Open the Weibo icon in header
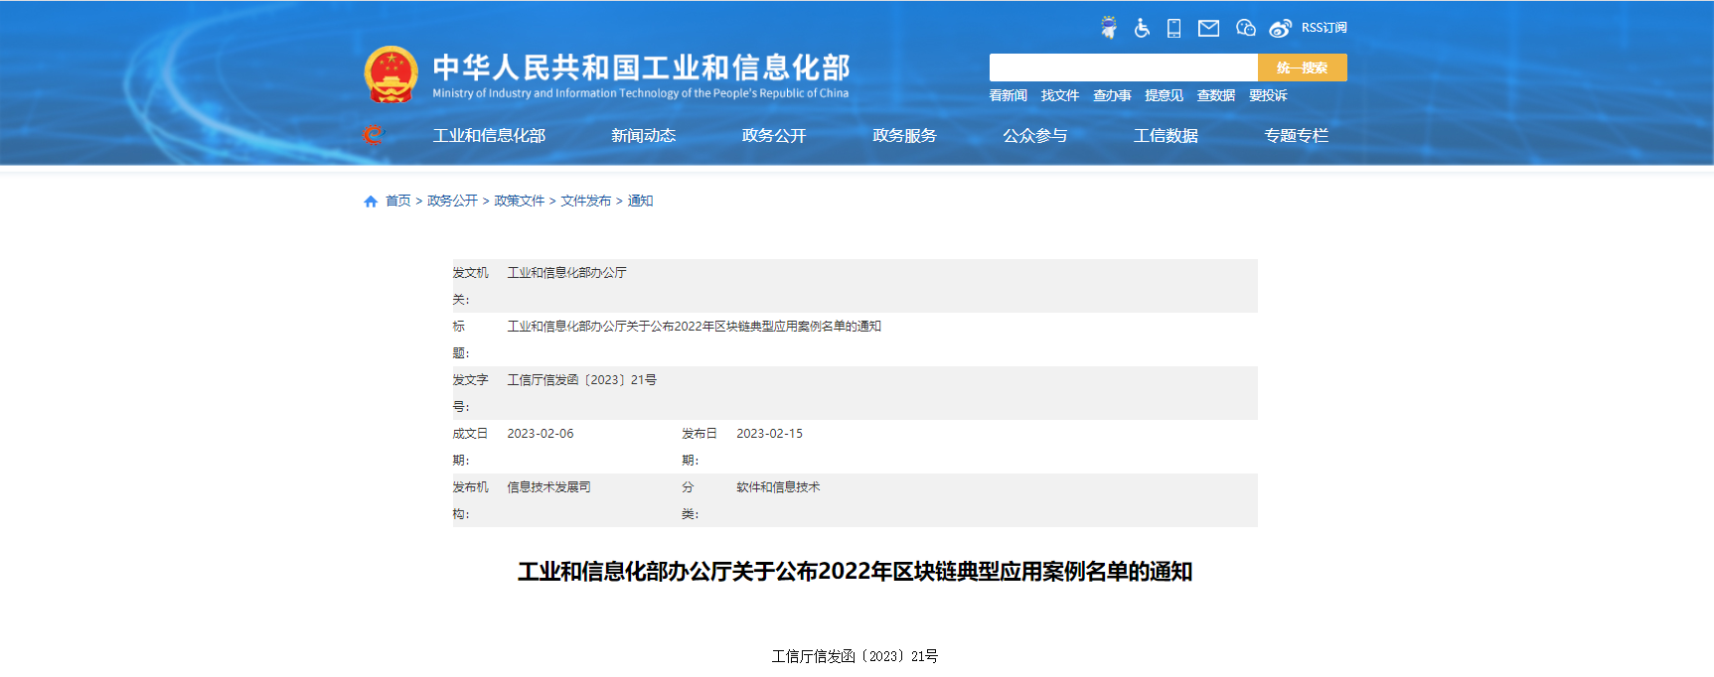 click(1280, 28)
